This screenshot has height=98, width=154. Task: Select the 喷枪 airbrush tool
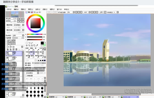(x=32, y=49)
